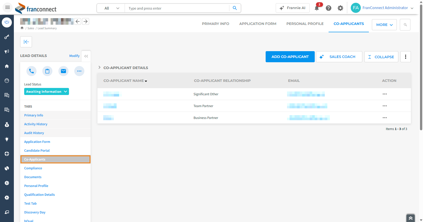Open the FranConnect Administrator account menu
The width and height of the screenshot is (423, 222).
(382, 8)
